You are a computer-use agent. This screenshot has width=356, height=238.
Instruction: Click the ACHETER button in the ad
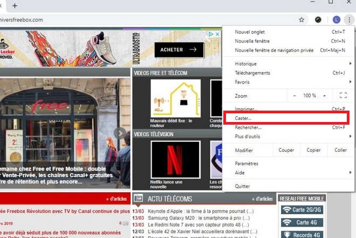(x=179, y=50)
